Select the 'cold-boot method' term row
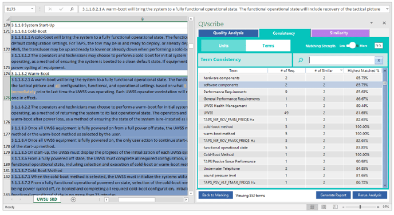The image size is (394, 215). [290, 127]
